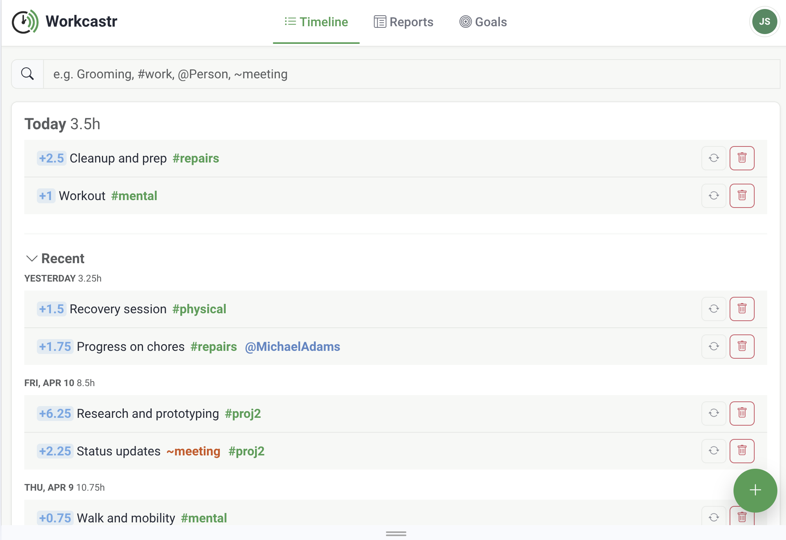
Task: Click the Workcastr logo icon
Action: [25, 22]
